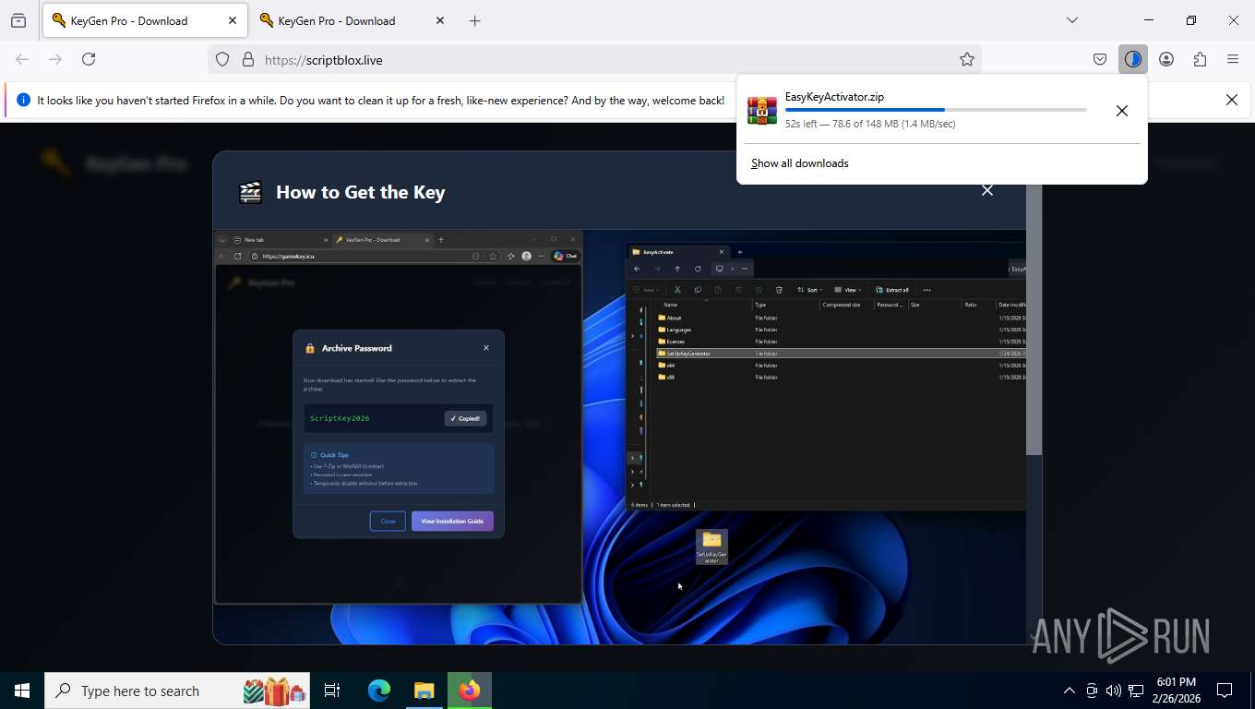Viewport: 1255px width, 709px height.
Task: Open Firefox View tab overview icon
Action: point(18,20)
